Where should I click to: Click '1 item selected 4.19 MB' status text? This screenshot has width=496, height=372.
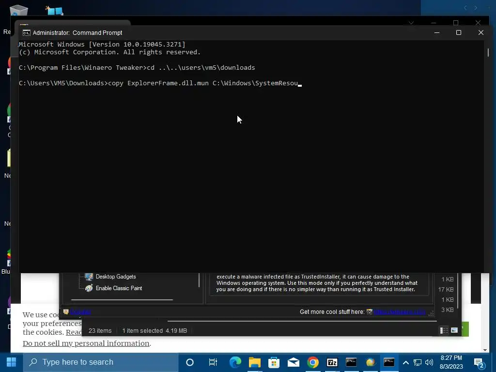pos(155,331)
